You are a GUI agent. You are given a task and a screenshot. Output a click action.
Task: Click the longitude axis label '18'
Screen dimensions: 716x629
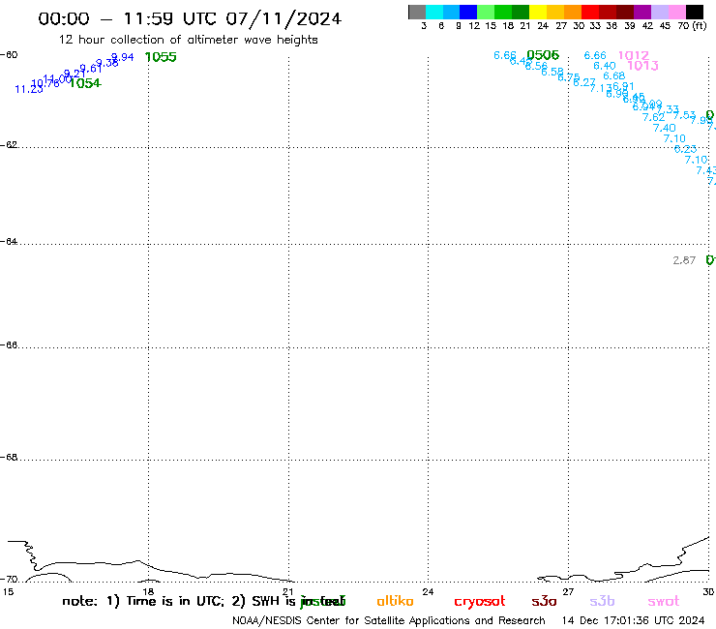pos(148,592)
